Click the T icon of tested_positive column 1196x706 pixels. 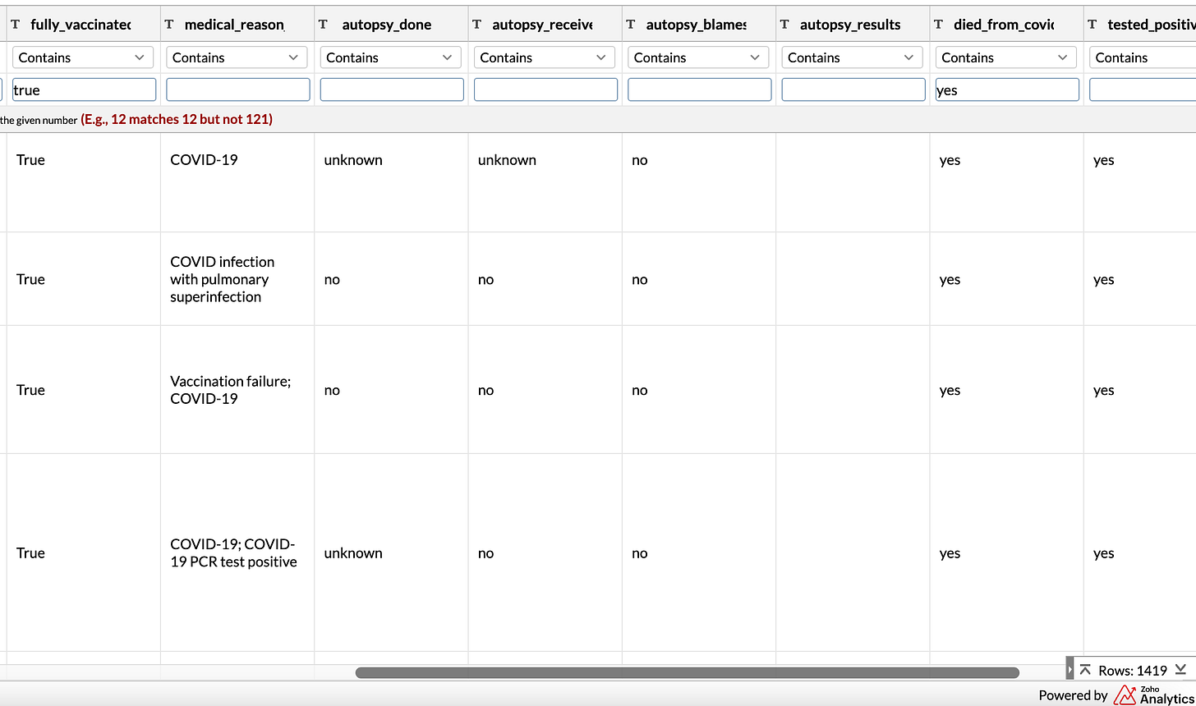coord(1092,25)
